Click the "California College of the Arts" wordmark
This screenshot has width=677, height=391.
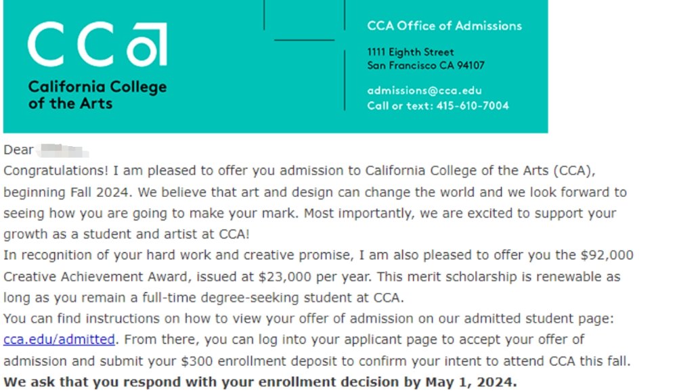[97, 95]
